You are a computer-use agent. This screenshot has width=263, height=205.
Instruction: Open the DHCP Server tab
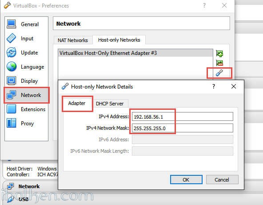pyautogui.click(x=110, y=104)
